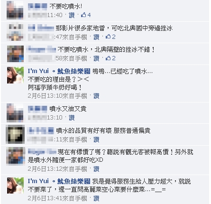
Task: Open blurred avatar beside 噴水的品質有好有壞 comment
Action: click(15, 134)
